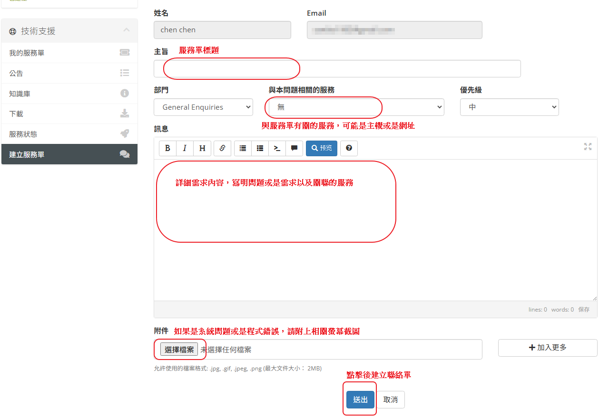
Task: Open the 與本問題相關的服務 dropdown
Action: (356, 107)
